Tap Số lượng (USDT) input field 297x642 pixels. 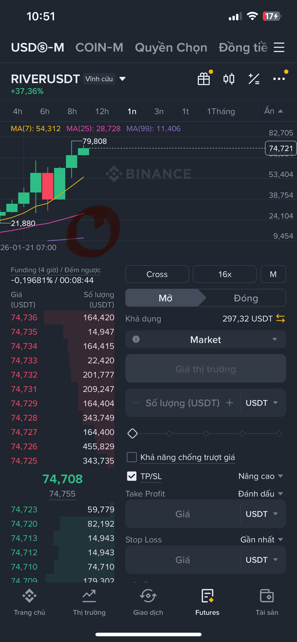coord(183,403)
